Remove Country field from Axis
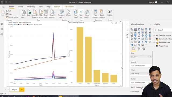This screenshot has width=172, height=97. [x=150, y=57]
